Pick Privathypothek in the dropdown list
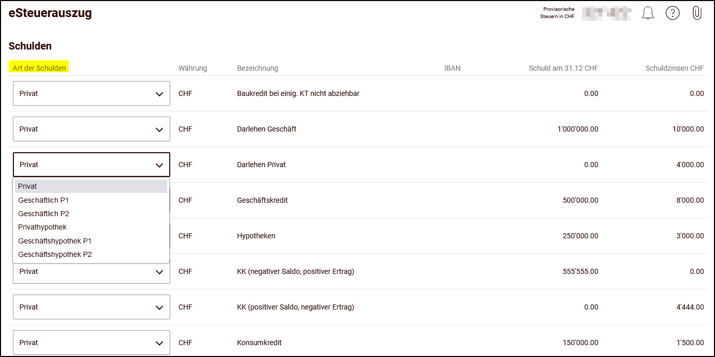The height and width of the screenshot is (357, 715). (x=91, y=227)
